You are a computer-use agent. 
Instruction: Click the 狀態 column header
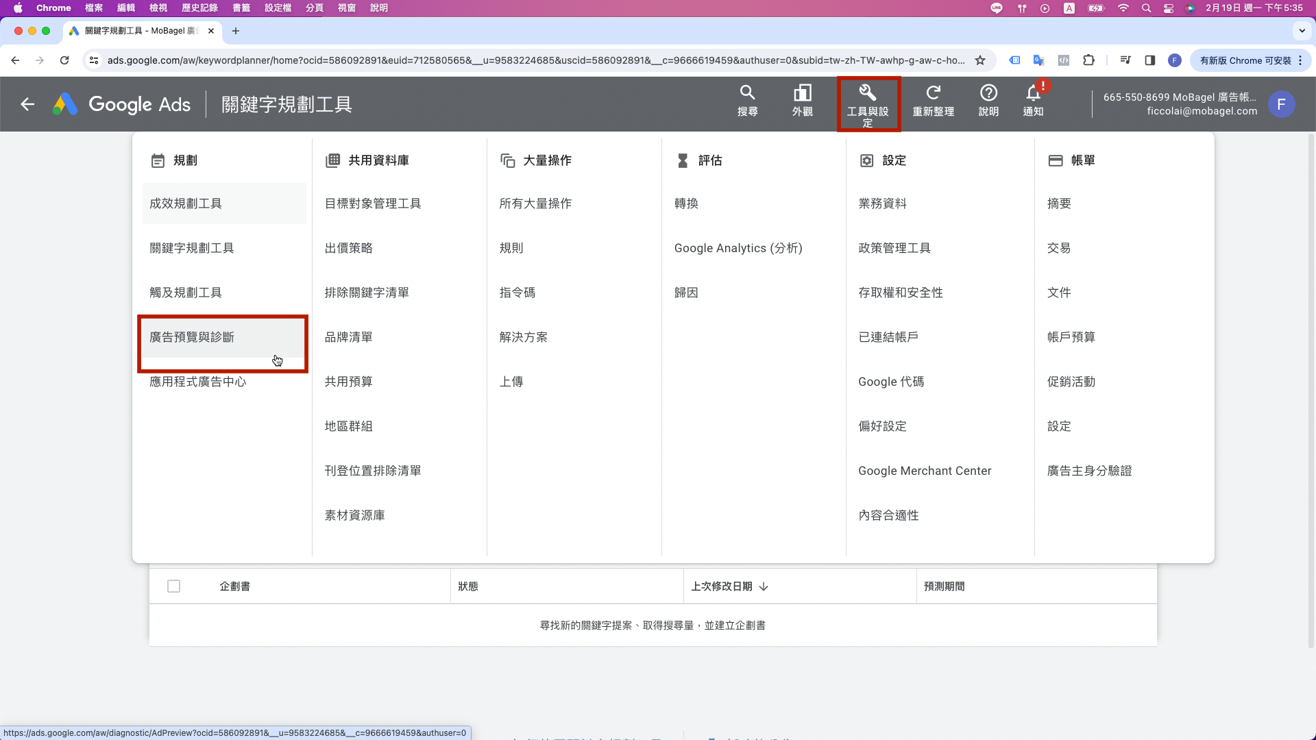(x=468, y=587)
